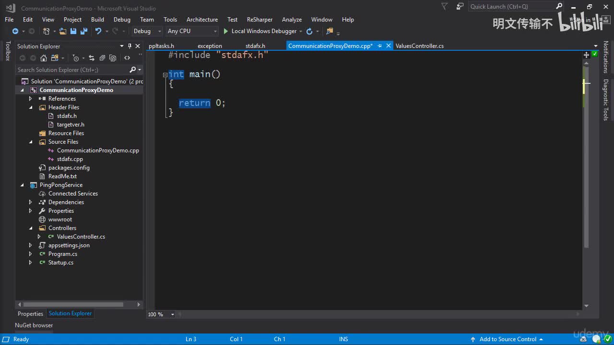The image size is (614, 345).
Task: Click Add to Source Control
Action: pyautogui.click(x=508, y=339)
